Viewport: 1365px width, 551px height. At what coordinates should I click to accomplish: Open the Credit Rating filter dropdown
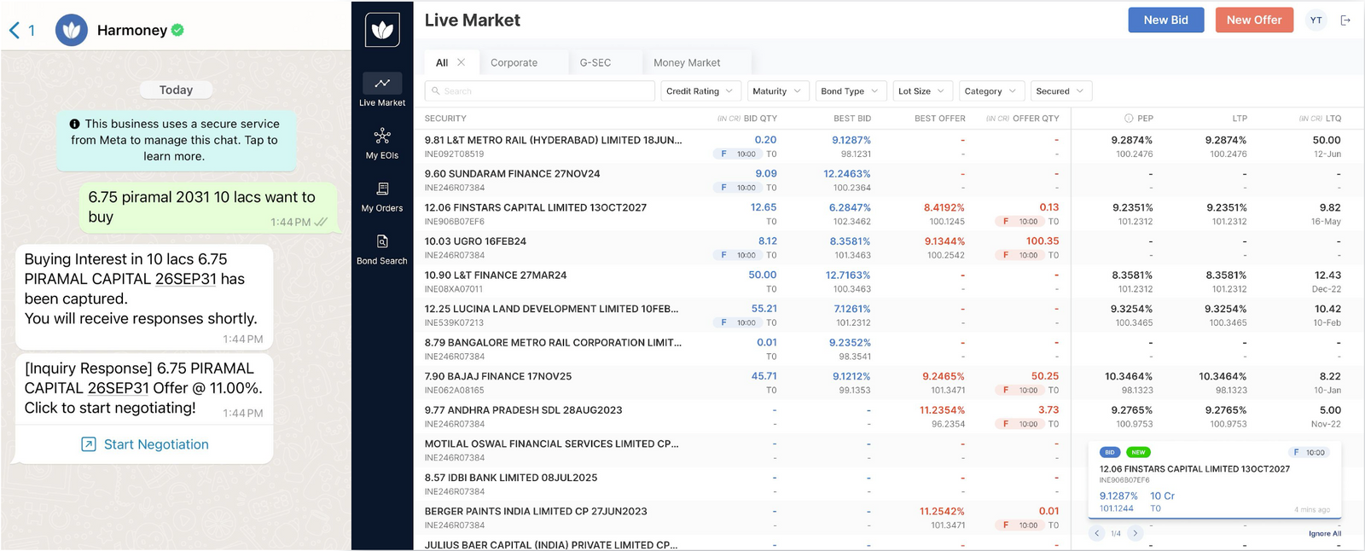click(x=701, y=91)
